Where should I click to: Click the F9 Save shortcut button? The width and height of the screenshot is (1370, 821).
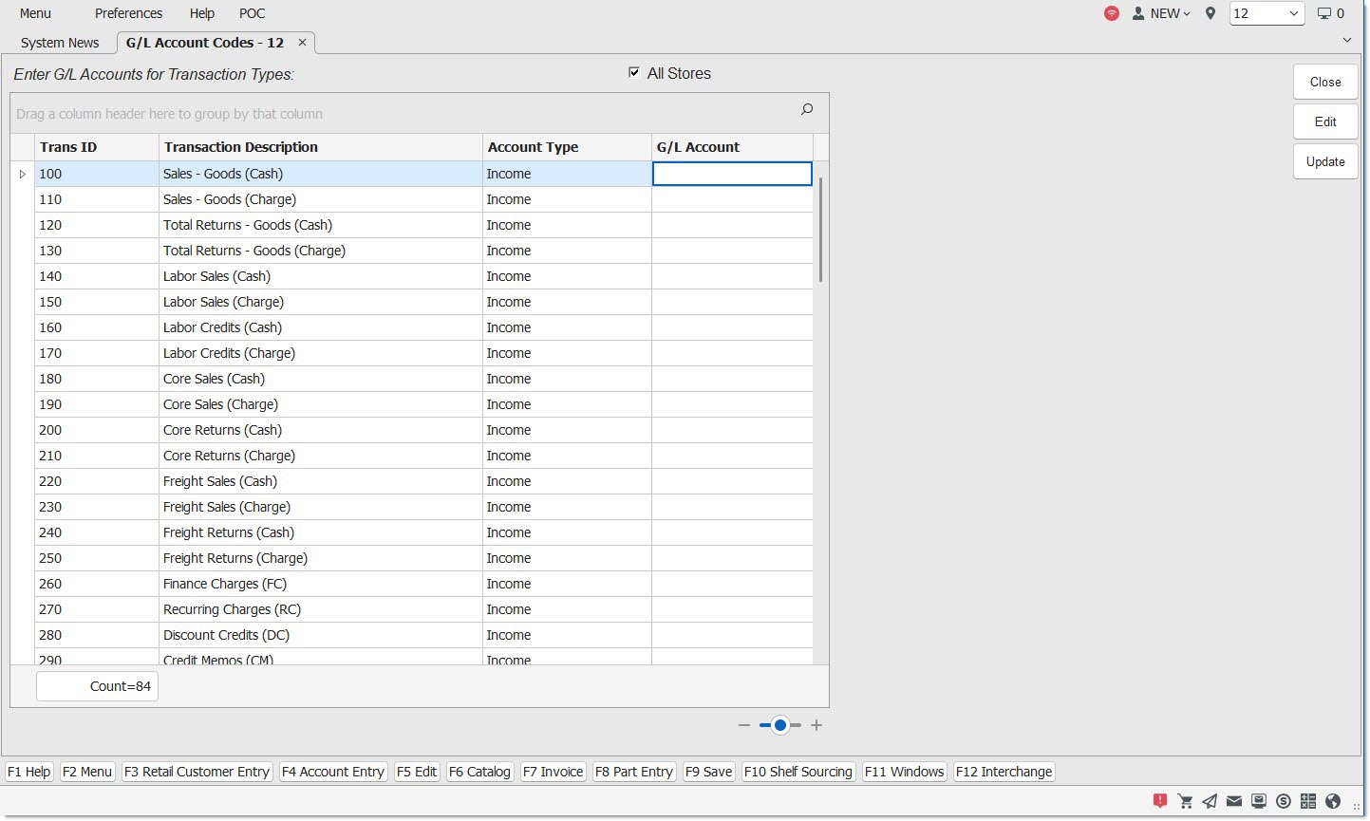[708, 772]
